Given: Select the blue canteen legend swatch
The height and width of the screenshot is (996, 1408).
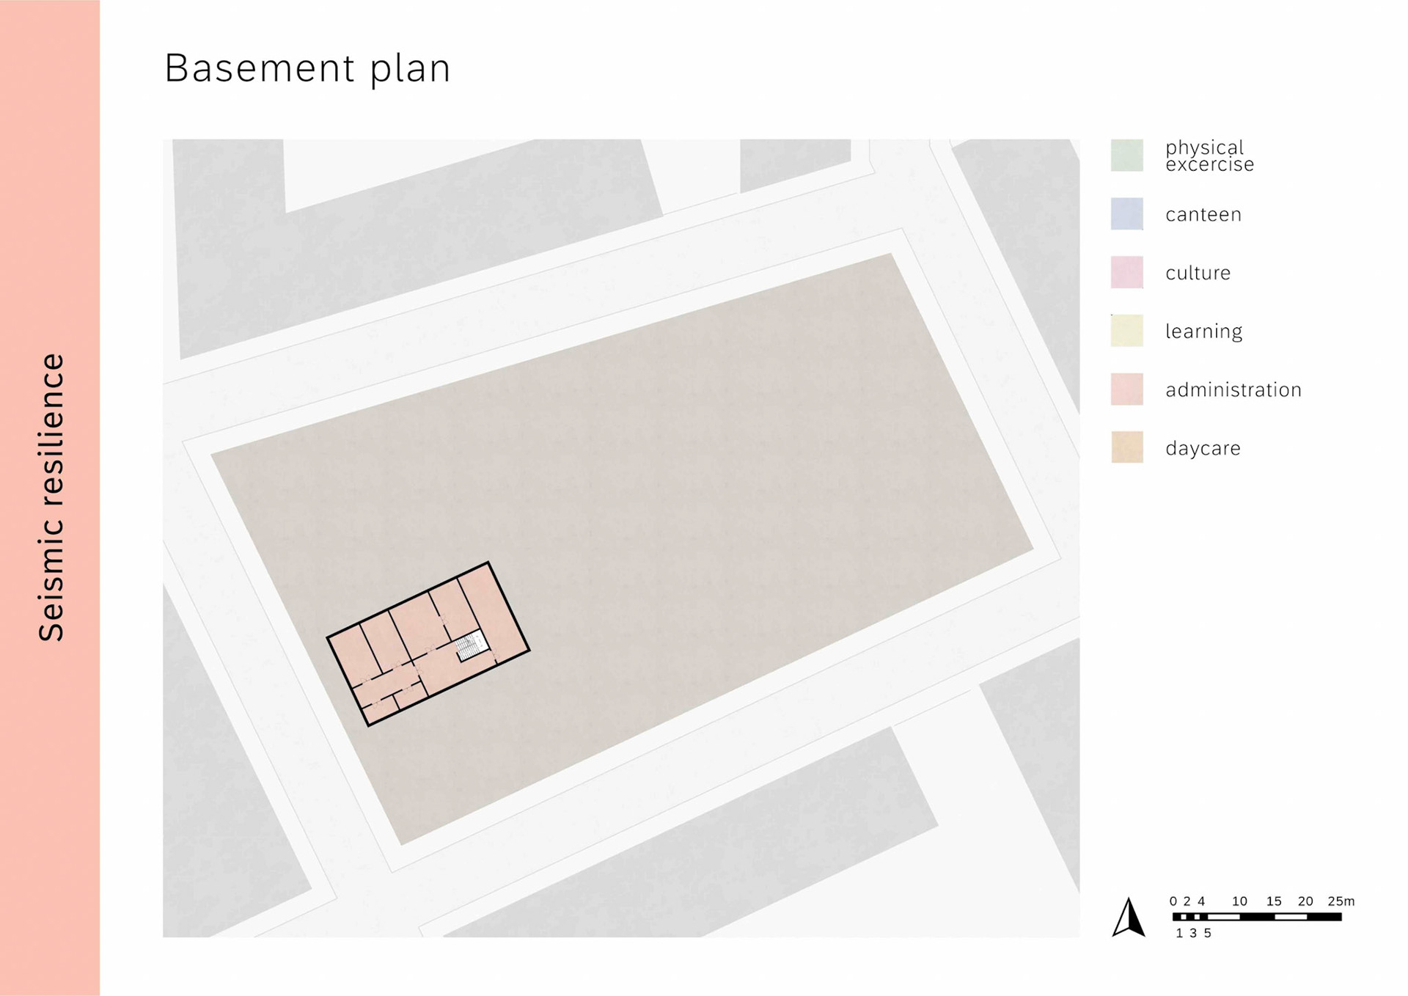Looking at the screenshot, I should pyautogui.click(x=1127, y=214).
